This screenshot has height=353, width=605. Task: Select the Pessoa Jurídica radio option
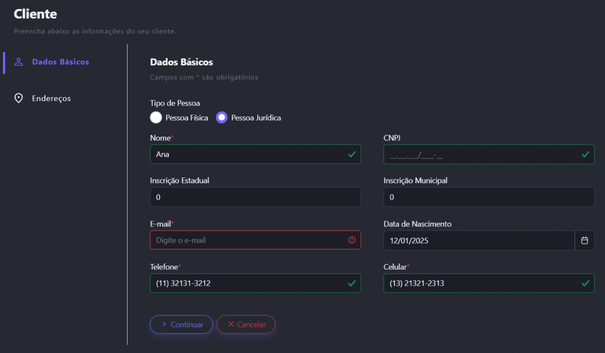(x=222, y=118)
